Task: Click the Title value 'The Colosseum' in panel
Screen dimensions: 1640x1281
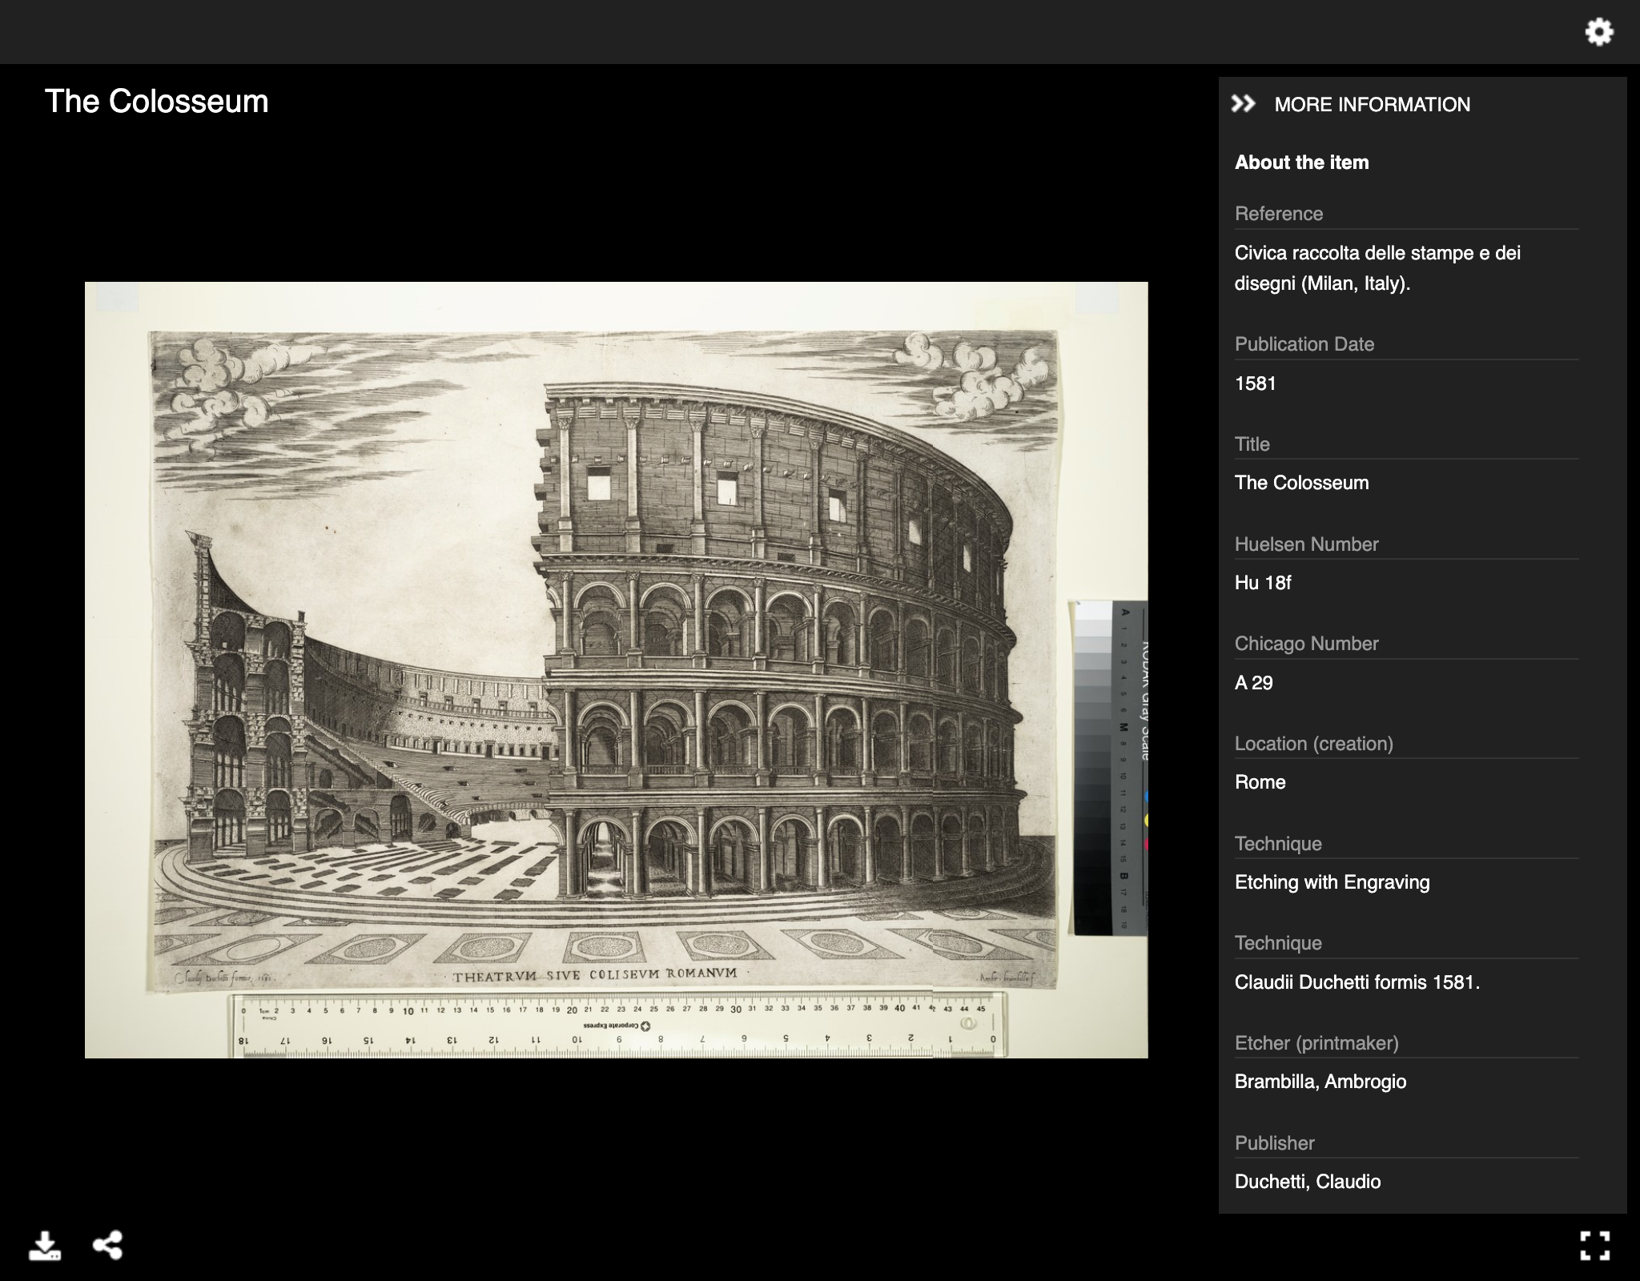Action: point(1301,483)
